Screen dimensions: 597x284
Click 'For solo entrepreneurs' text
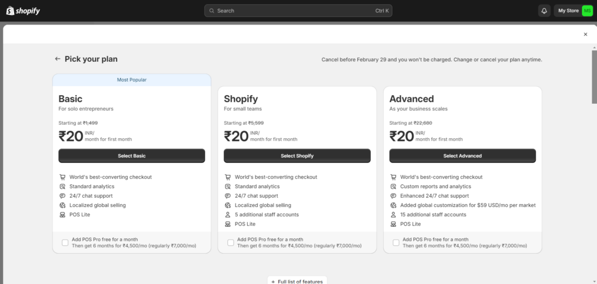pos(86,109)
